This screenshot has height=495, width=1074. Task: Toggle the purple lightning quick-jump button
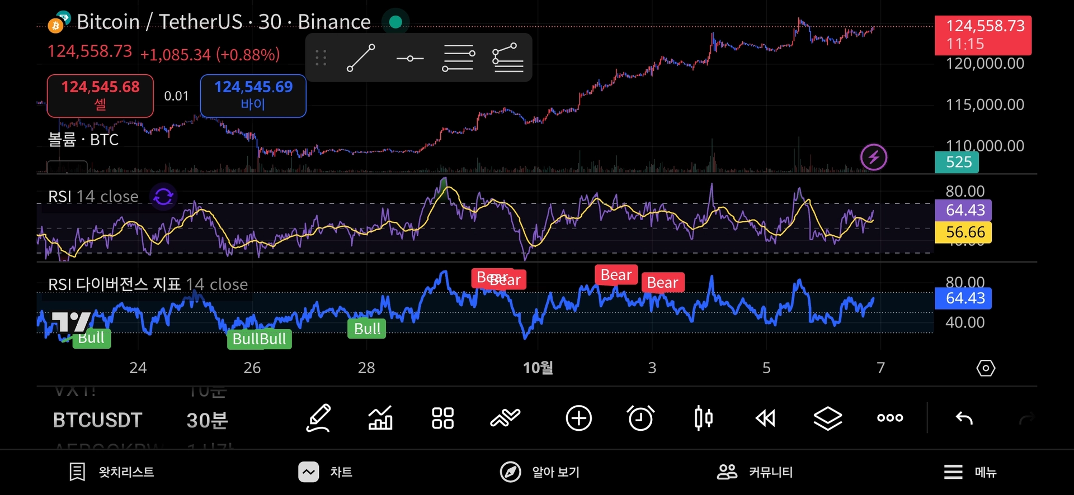(873, 157)
